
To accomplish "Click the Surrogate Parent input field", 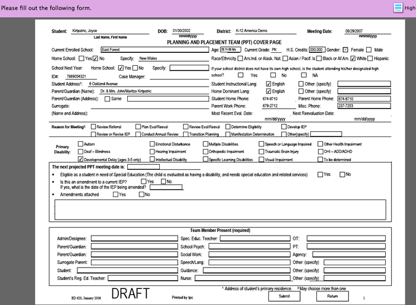I will tap(134, 262).
